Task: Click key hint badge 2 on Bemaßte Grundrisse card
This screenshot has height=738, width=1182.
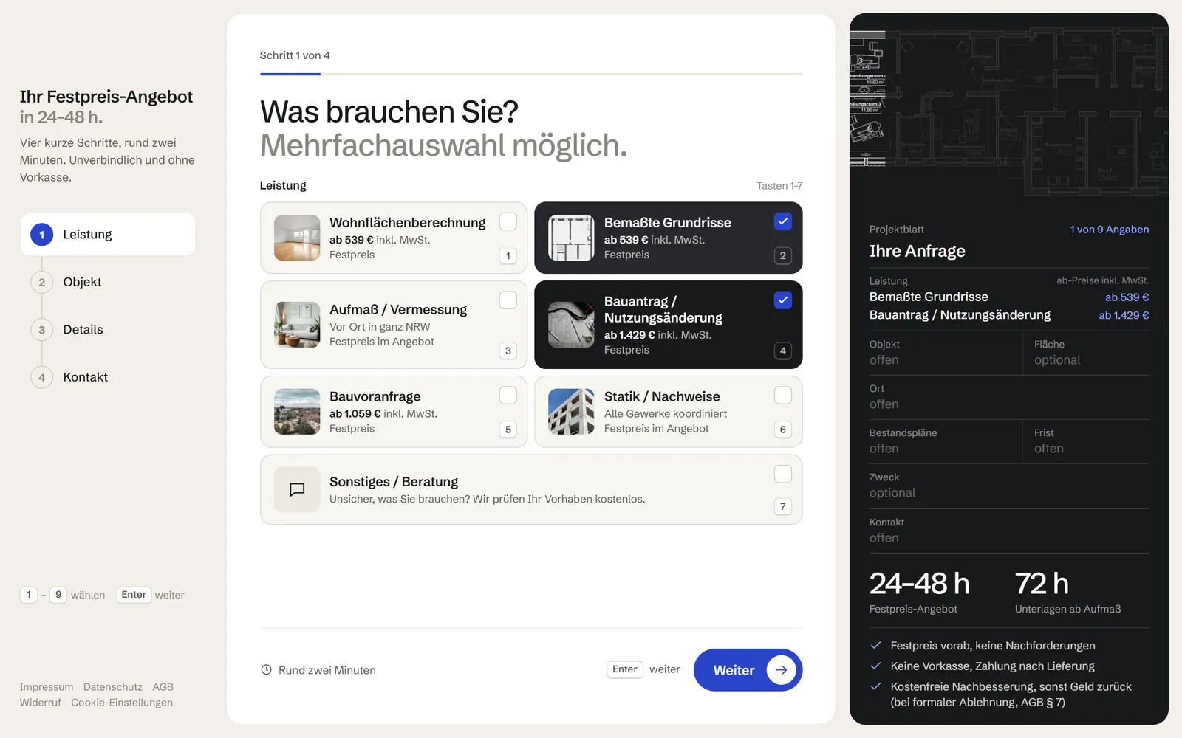Action: [x=783, y=256]
